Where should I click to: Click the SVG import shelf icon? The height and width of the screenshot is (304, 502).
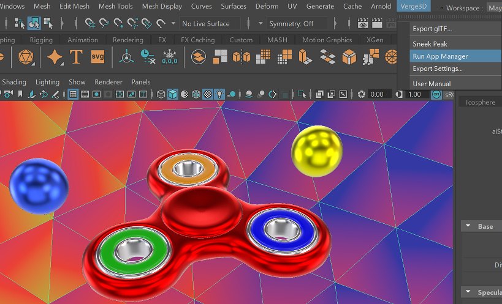(97, 57)
